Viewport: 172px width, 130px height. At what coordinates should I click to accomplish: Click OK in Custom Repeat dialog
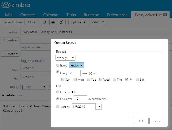[x=141, y=121]
